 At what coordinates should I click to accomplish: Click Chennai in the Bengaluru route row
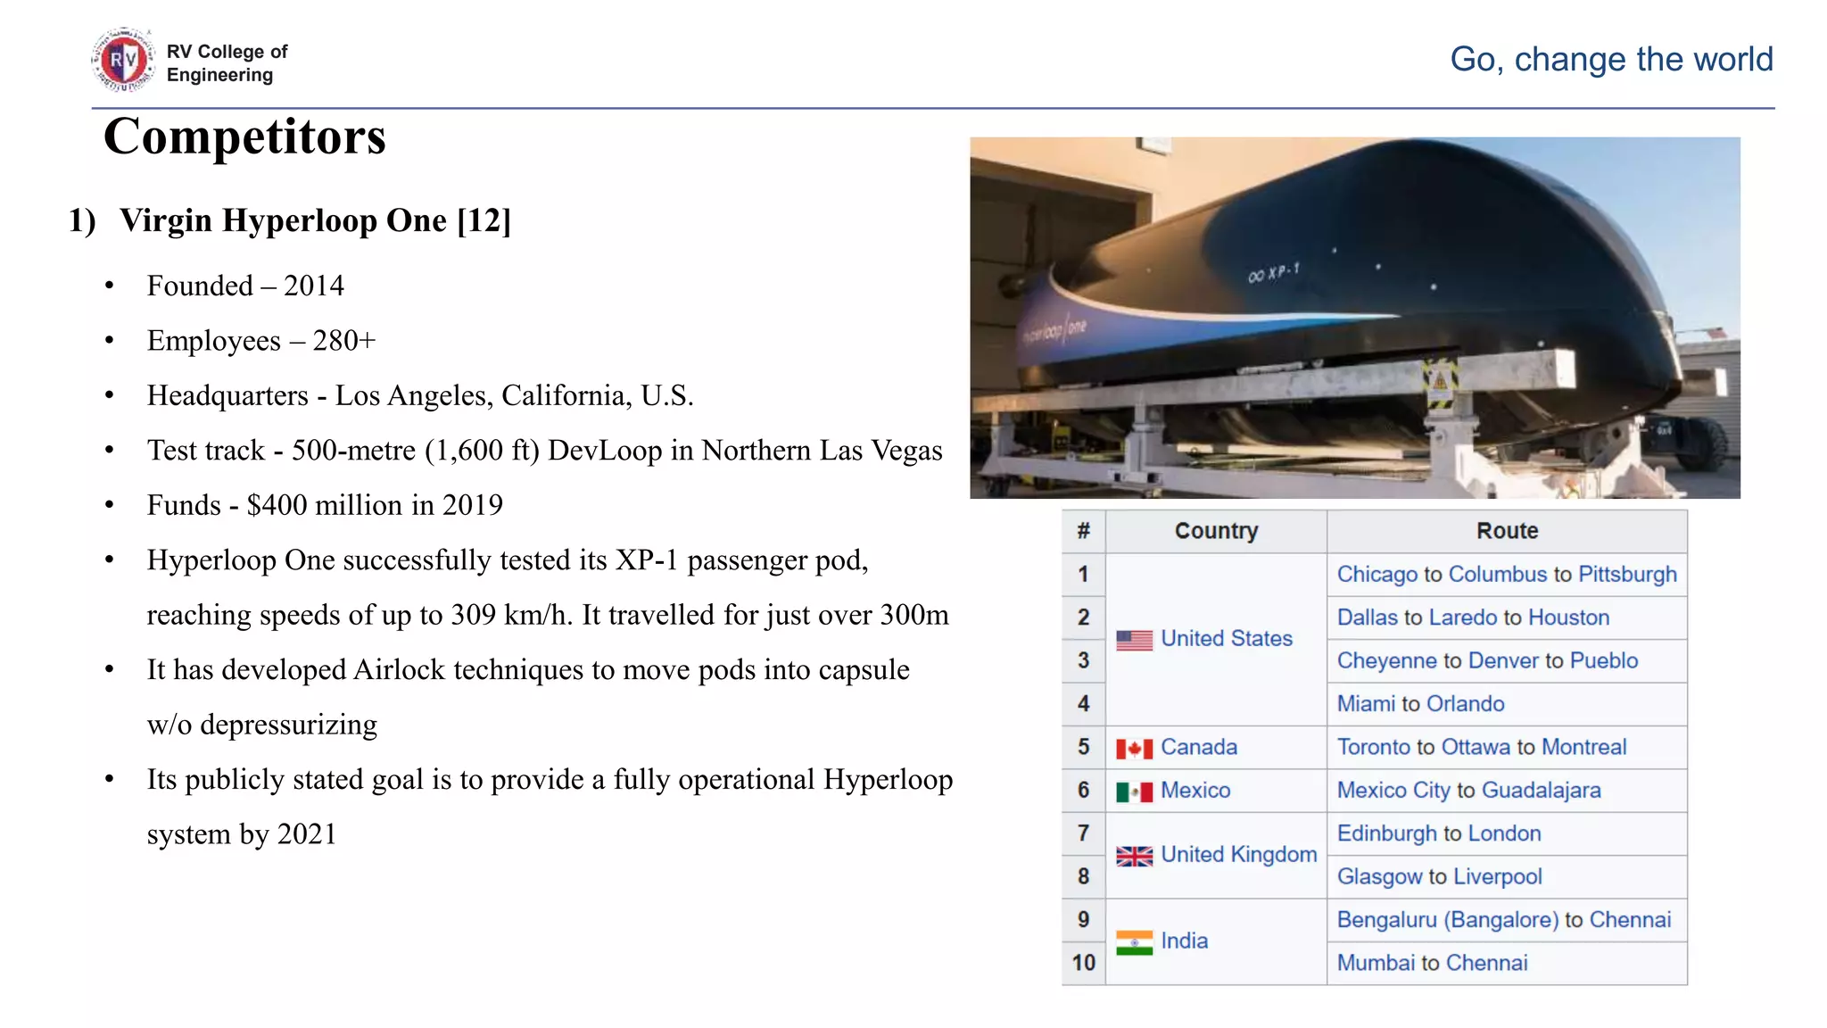click(x=1630, y=920)
